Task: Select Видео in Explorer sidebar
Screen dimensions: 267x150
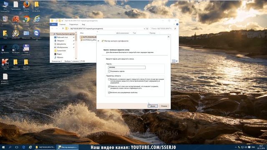Action: (x=59, y=54)
